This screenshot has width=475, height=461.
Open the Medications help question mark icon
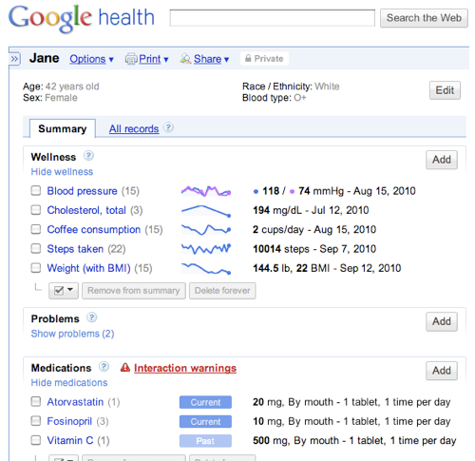coord(104,367)
